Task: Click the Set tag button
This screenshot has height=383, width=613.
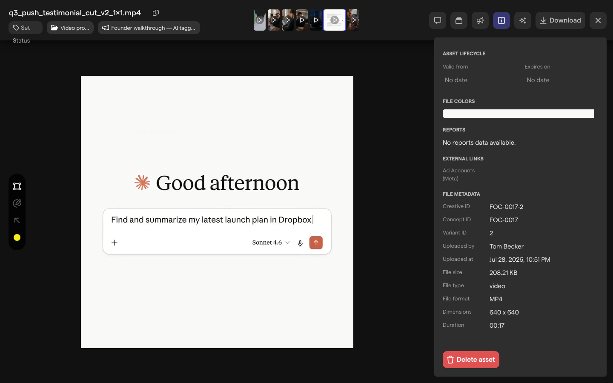Action: (26, 28)
